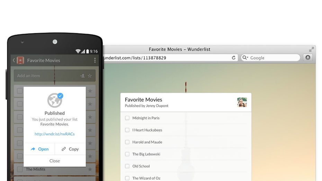This screenshot has height=181, width=322.
Task: Tap the star icon in Add an item field
Action: (x=90, y=76)
